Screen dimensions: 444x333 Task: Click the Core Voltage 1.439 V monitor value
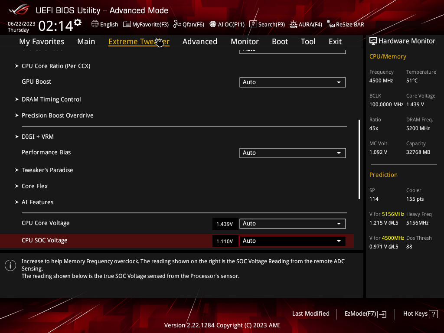click(x=415, y=104)
